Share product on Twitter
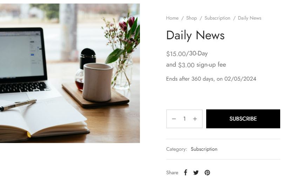This screenshot has width=283, height=176. pyautogui.click(x=196, y=172)
